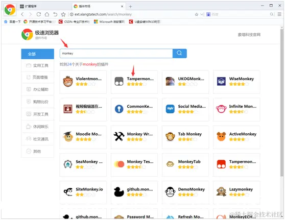Open the Violentmonkey extension icon
285x220 pixels.
click(68, 81)
